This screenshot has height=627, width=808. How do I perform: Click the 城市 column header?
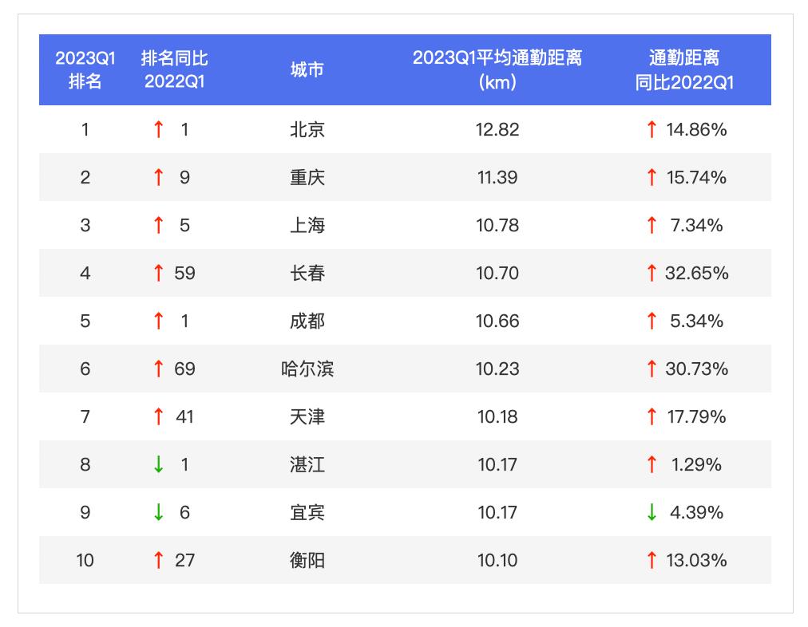307,69
